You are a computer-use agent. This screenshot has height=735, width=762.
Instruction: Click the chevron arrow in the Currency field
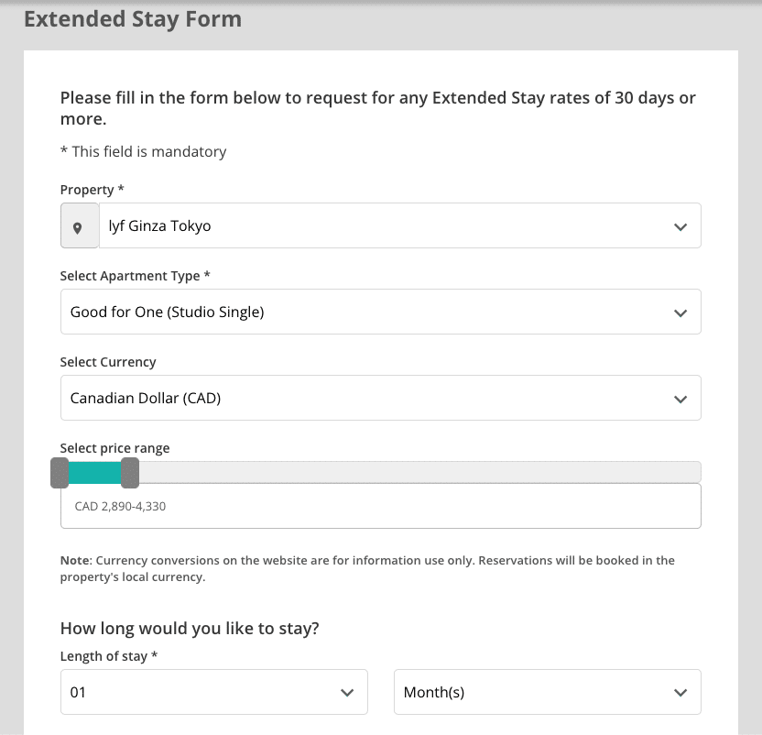click(x=680, y=399)
